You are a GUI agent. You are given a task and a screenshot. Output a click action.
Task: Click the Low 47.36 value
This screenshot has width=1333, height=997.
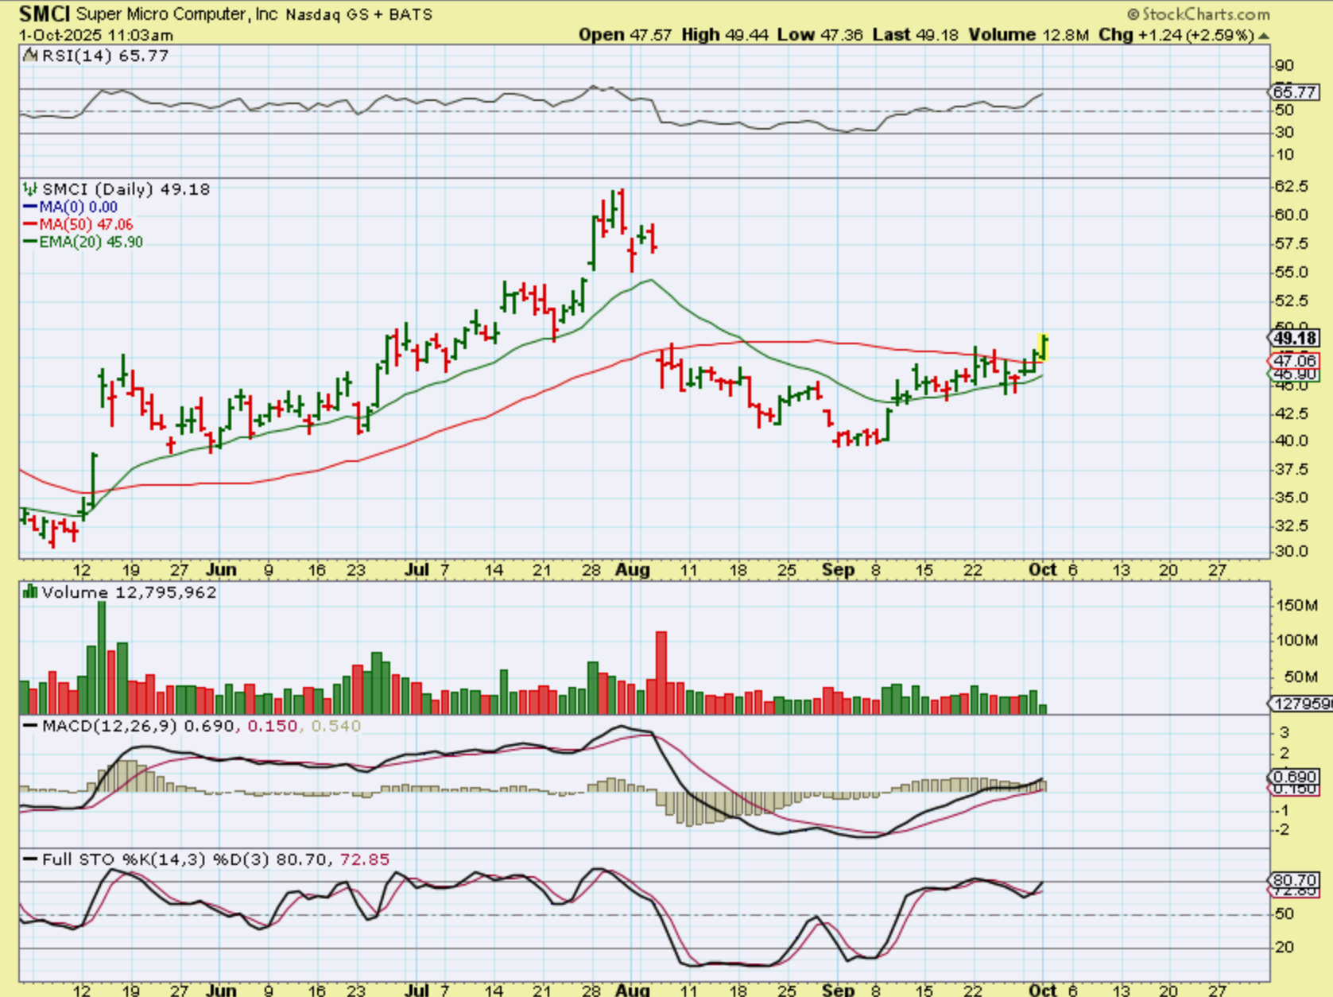[x=820, y=35]
